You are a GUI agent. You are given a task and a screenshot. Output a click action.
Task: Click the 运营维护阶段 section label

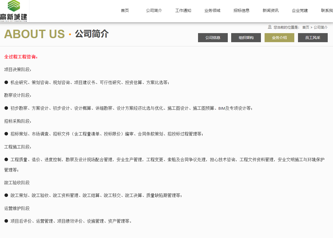[x=17, y=208]
